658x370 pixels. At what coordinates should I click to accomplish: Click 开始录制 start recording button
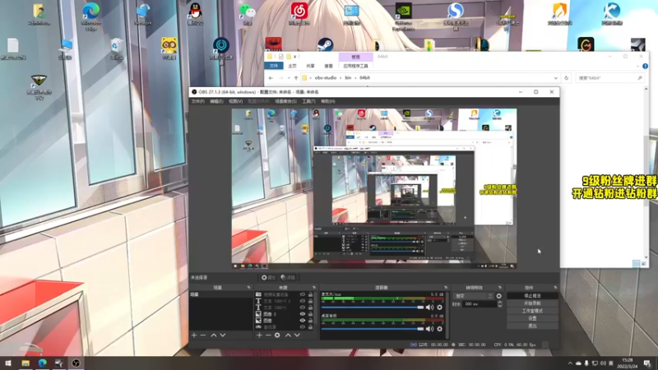[532, 303]
